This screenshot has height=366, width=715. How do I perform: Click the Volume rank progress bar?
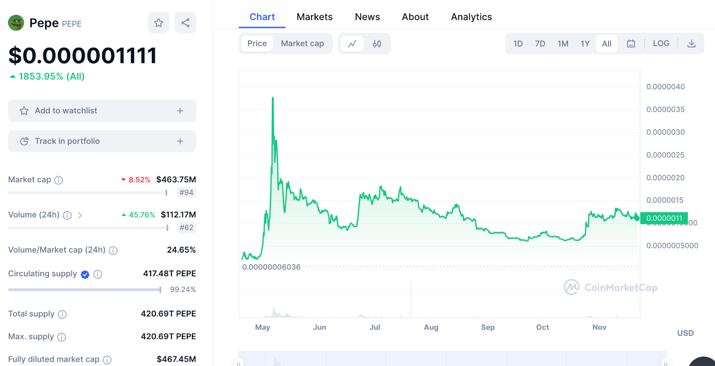click(88, 228)
